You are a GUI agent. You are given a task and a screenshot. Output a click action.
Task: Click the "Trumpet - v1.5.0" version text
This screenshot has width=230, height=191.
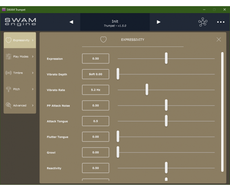click(115, 26)
